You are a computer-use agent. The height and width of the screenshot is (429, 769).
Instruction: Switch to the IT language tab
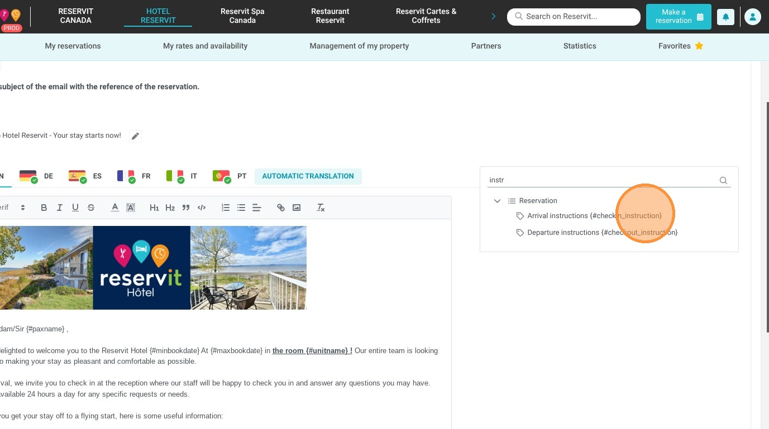[x=181, y=176]
